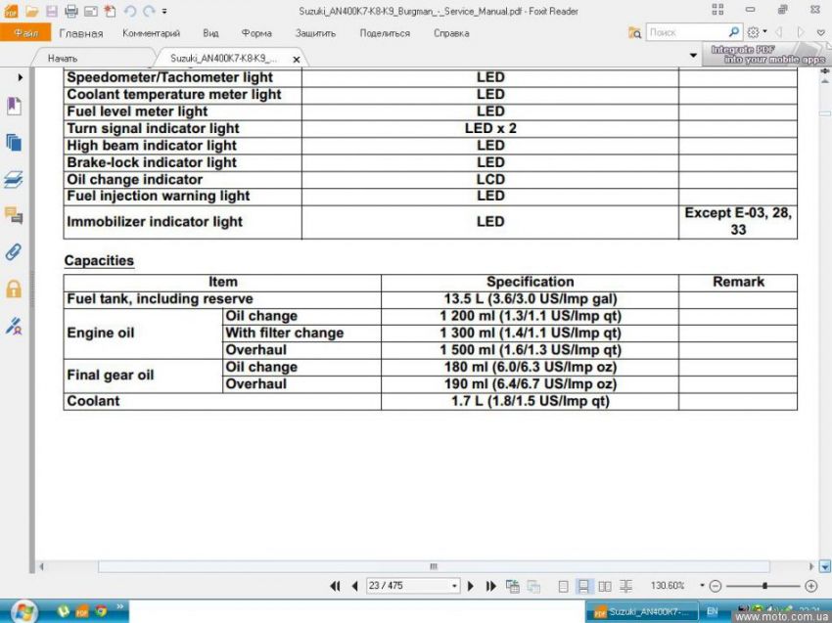Open the Windows Start button
This screenshot has width=832, height=623.
(x=23, y=611)
